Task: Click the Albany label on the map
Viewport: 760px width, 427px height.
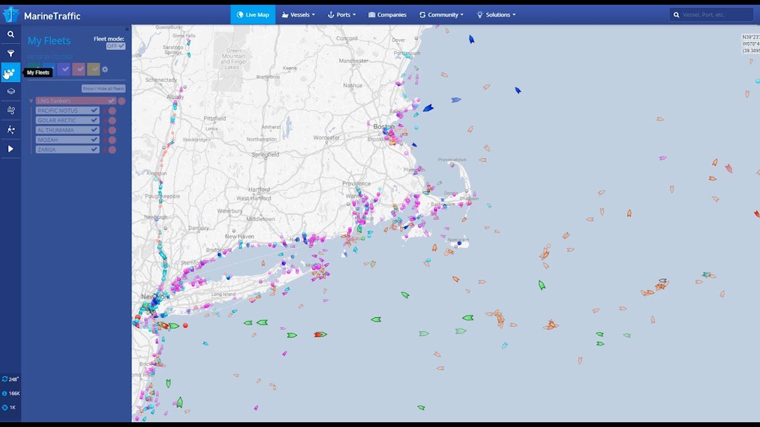Action: tap(175, 97)
